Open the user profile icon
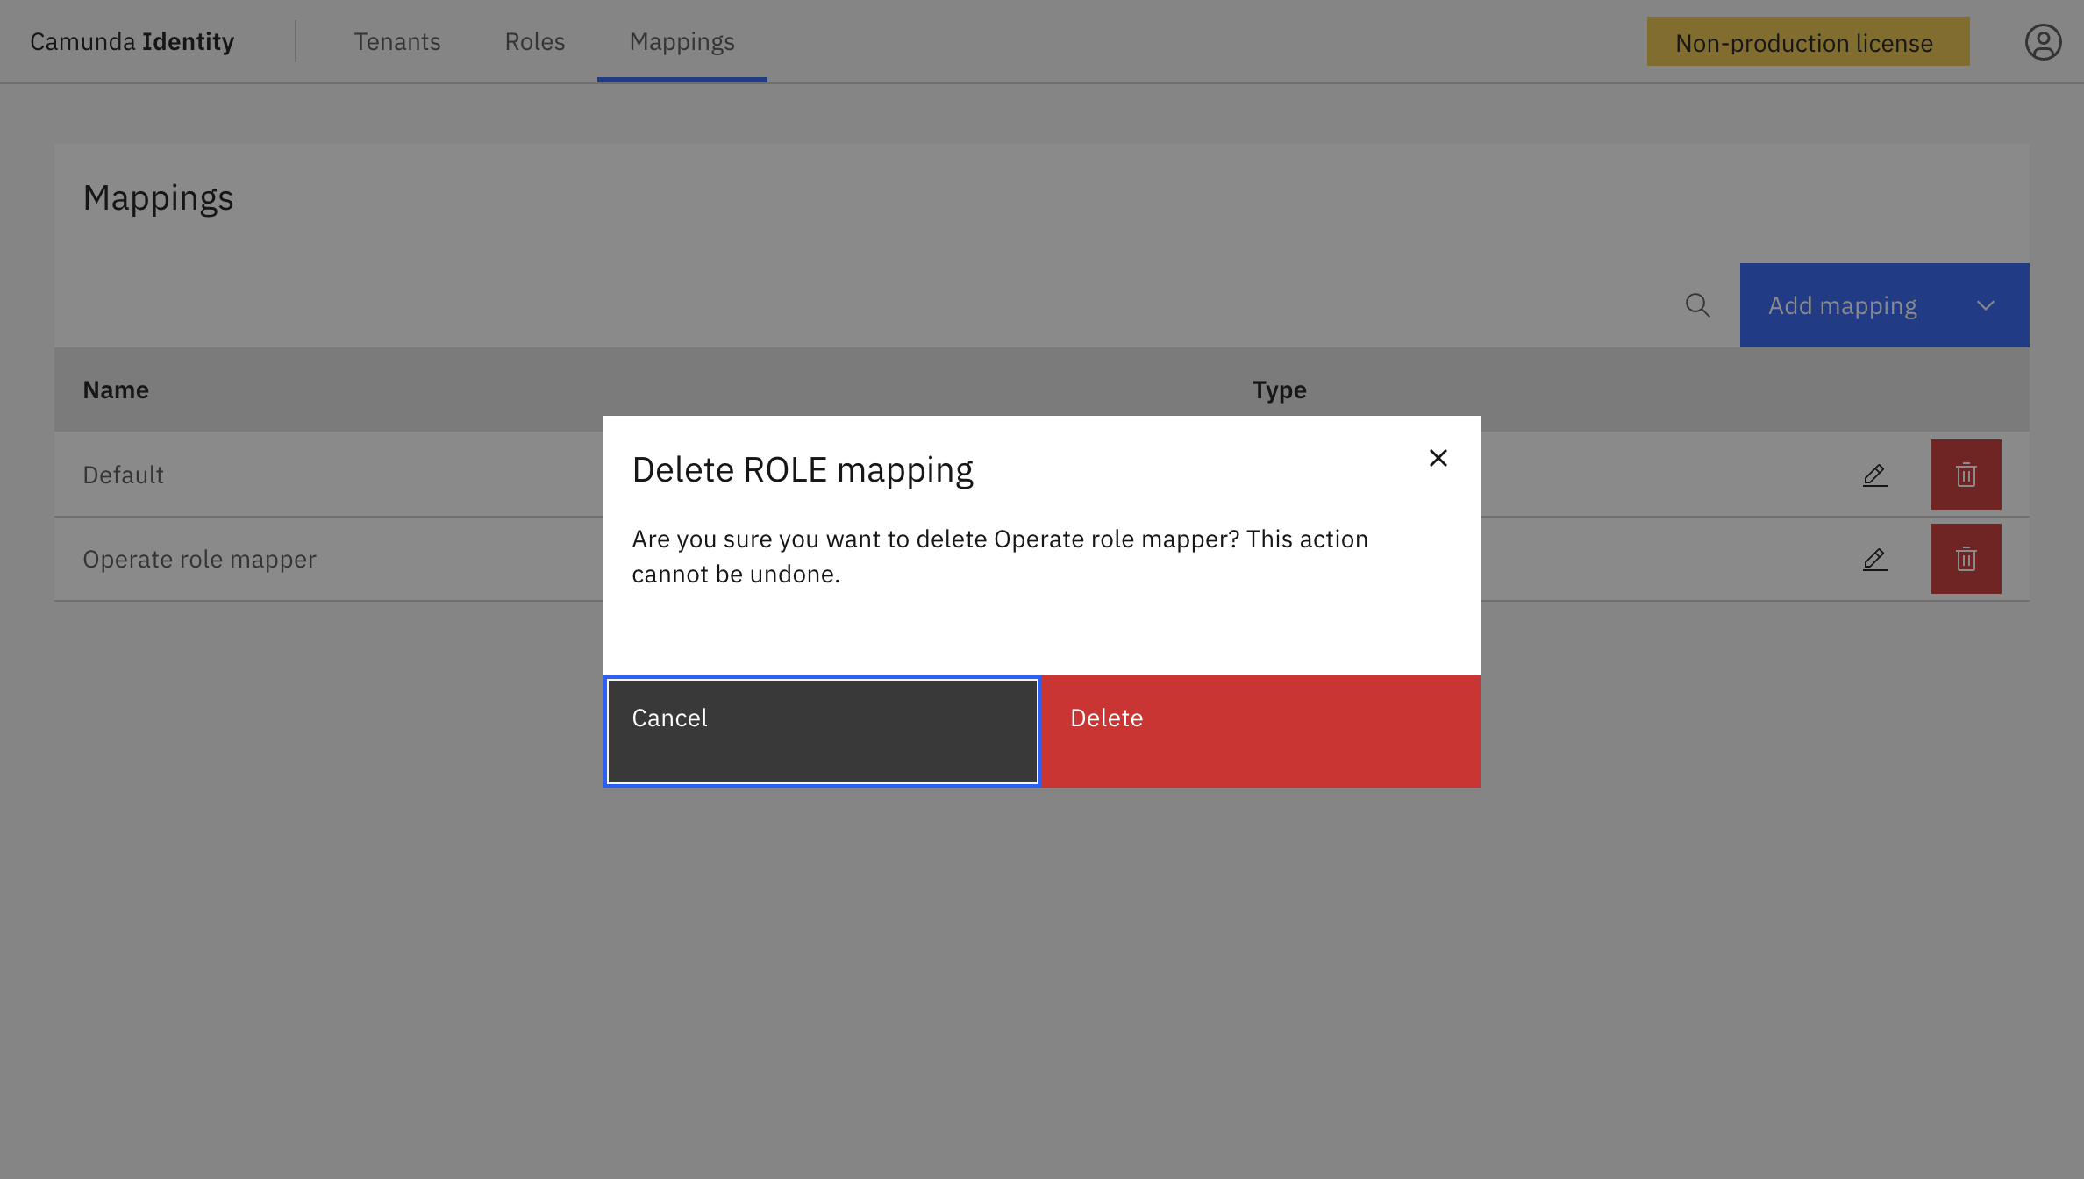Viewport: 2084px width, 1179px height. click(2044, 41)
